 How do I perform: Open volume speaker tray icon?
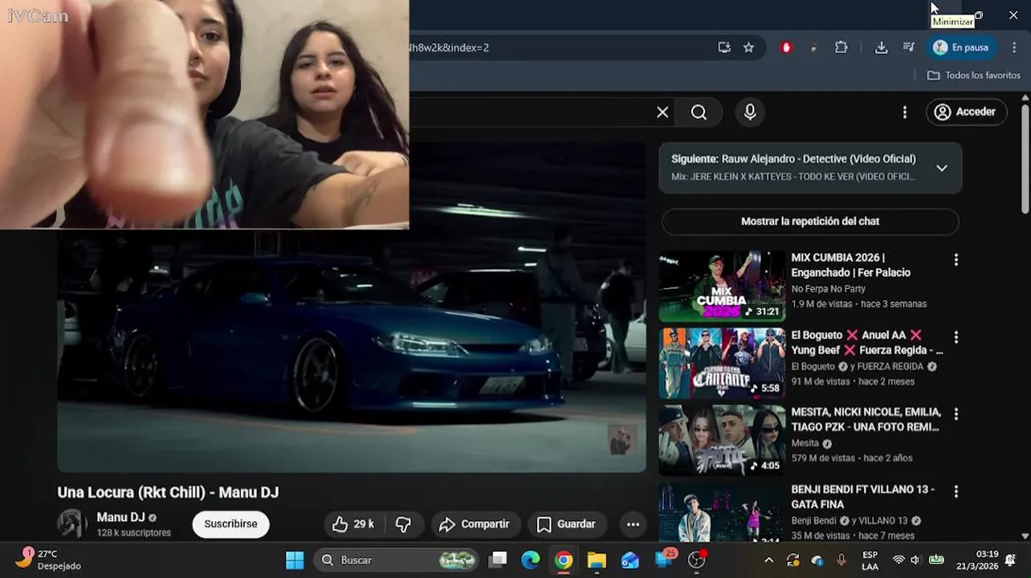(x=917, y=560)
